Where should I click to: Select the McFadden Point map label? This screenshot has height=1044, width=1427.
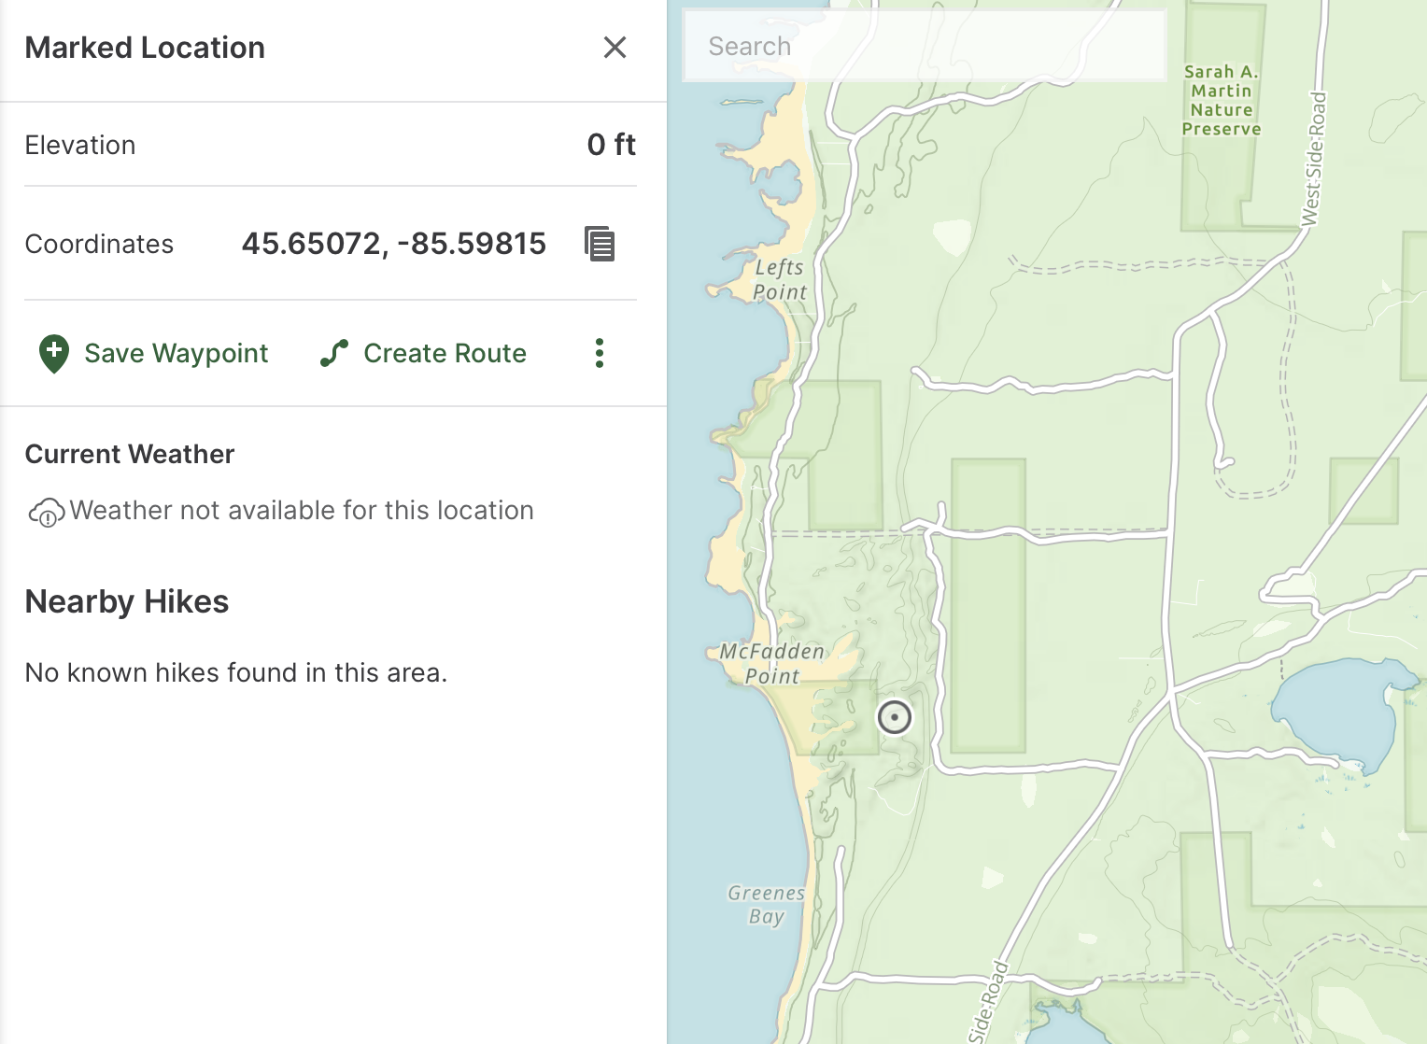pyautogui.click(x=771, y=663)
